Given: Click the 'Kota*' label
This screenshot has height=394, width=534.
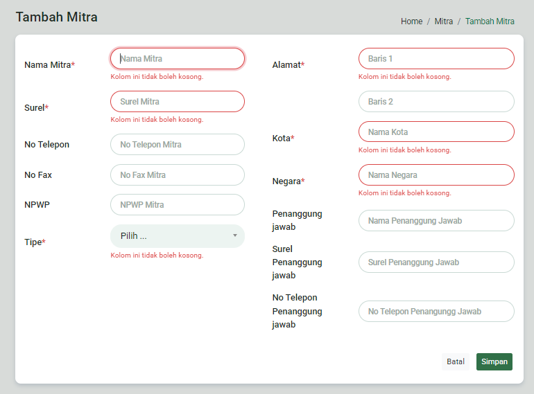Looking at the screenshot, I should pos(284,138).
